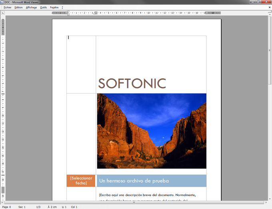Open the Outils menu
This screenshot has width=272, height=209.
tap(43, 8)
